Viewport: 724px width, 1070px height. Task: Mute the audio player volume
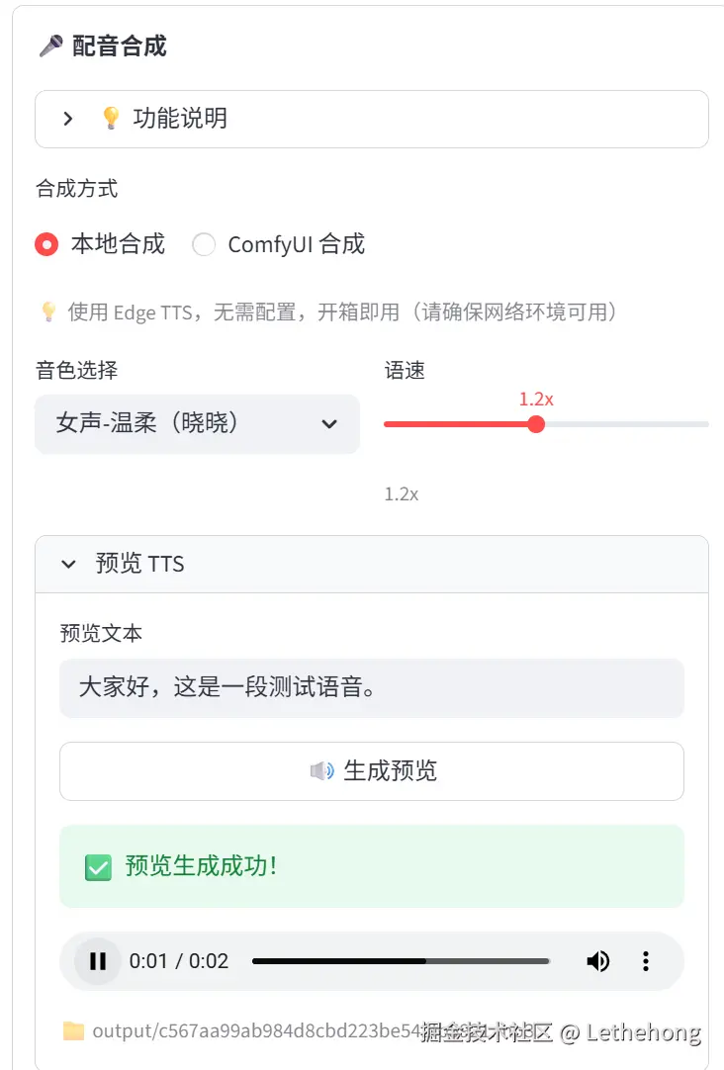click(597, 961)
